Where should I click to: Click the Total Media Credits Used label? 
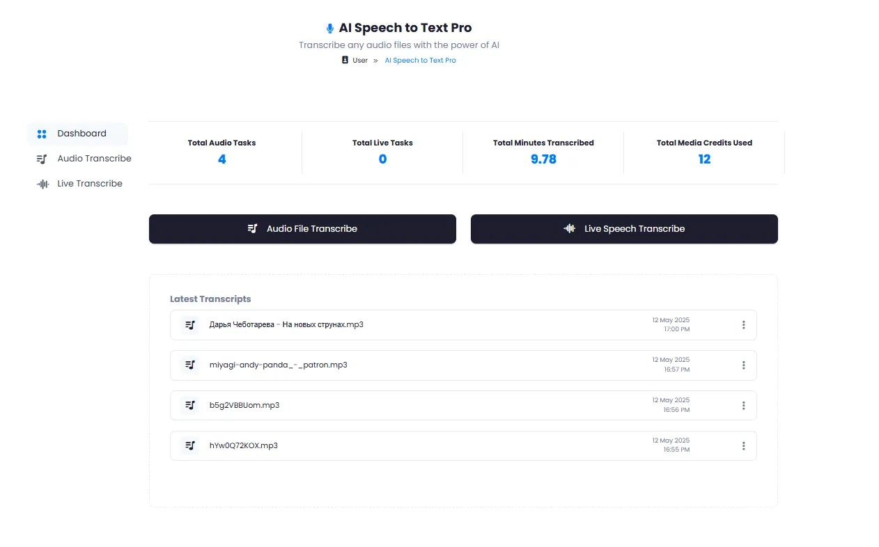point(704,143)
